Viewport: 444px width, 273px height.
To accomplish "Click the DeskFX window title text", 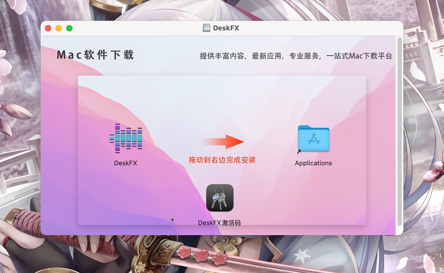I will coord(226,28).
